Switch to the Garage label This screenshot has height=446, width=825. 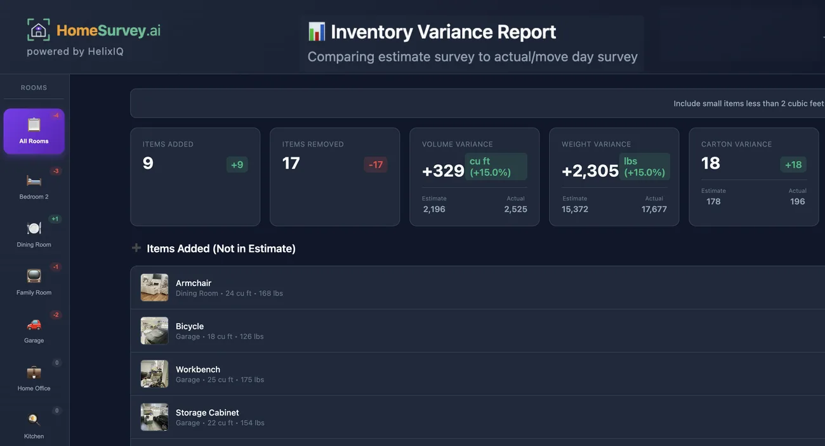pyautogui.click(x=34, y=340)
